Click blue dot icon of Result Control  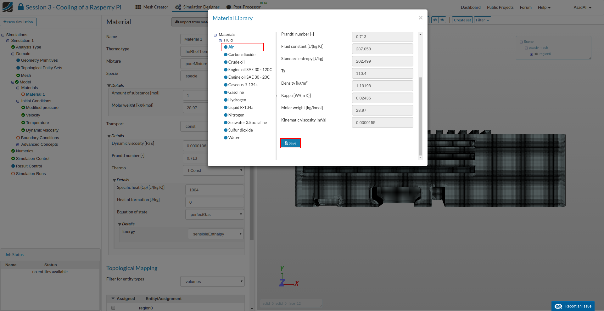(x=13, y=166)
